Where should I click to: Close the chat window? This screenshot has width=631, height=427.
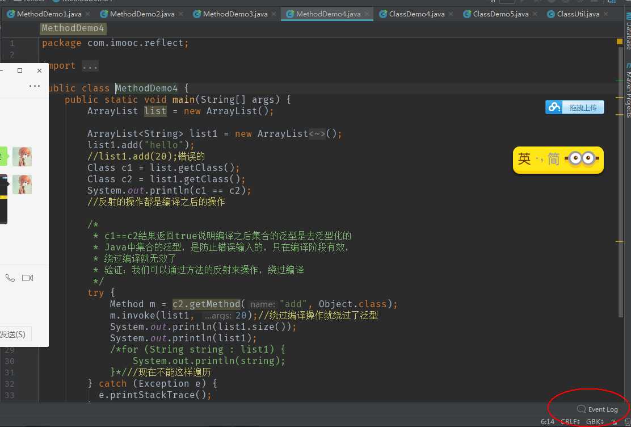[x=40, y=70]
